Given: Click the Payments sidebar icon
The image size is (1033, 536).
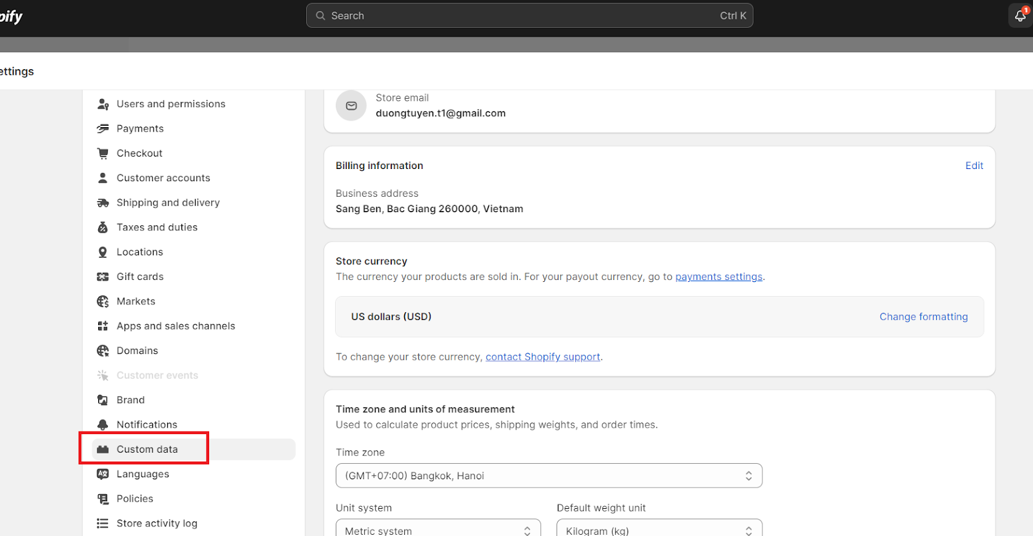Looking at the screenshot, I should [103, 128].
